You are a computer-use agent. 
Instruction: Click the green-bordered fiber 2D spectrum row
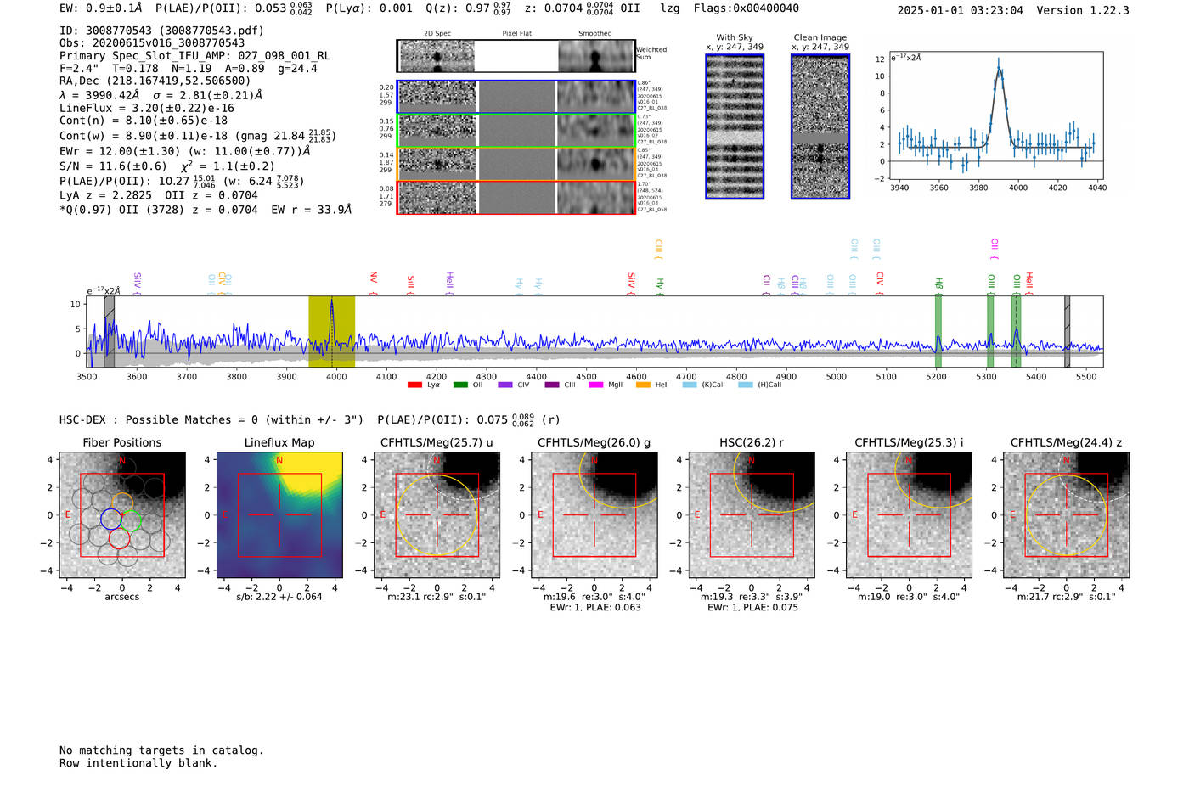coord(516,130)
